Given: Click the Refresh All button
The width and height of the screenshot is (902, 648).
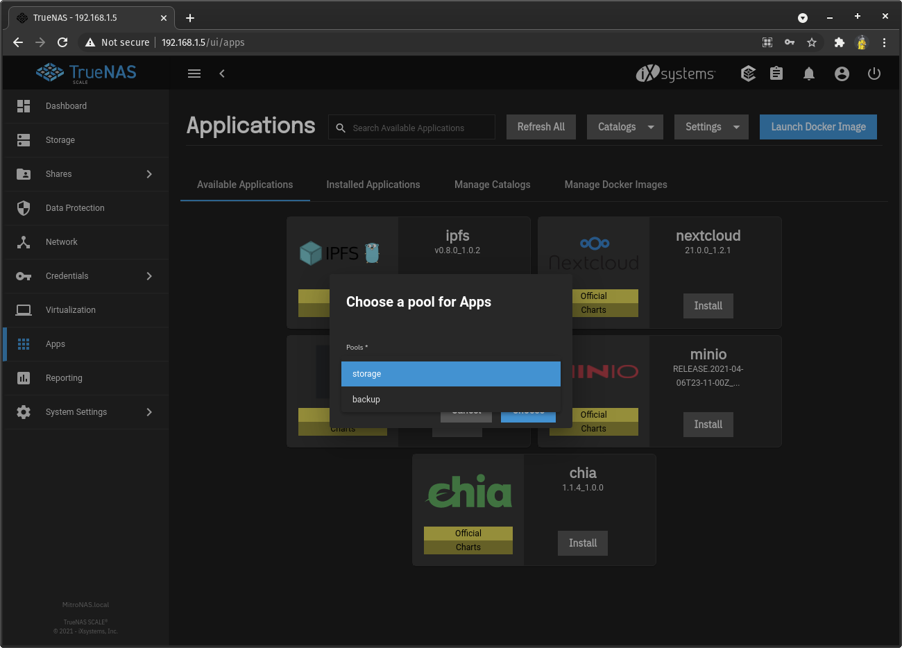Looking at the screenshot, I should point(541,127).
